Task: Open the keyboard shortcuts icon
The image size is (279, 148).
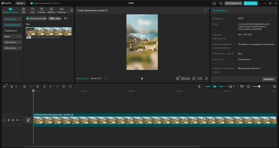Action: 221,3
